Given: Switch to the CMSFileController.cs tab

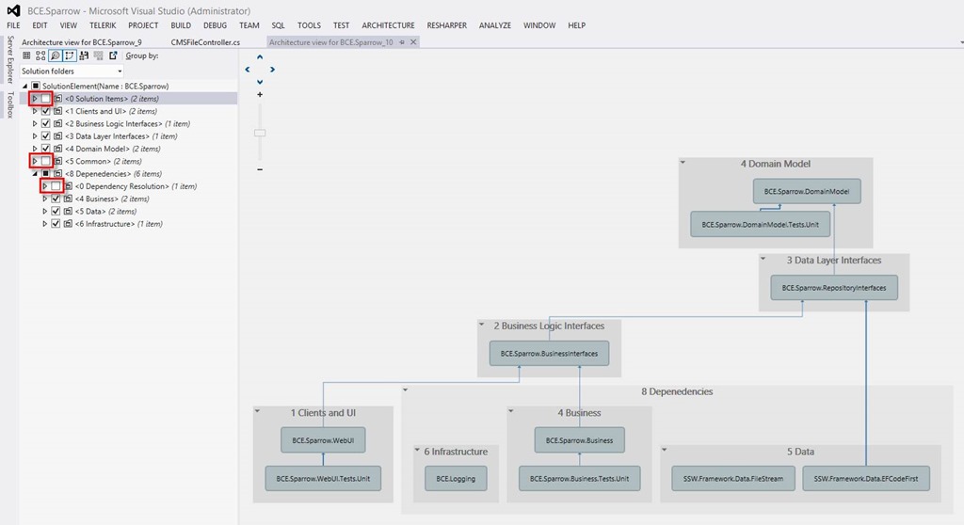Looking at the screenshot, I should 205,42.
